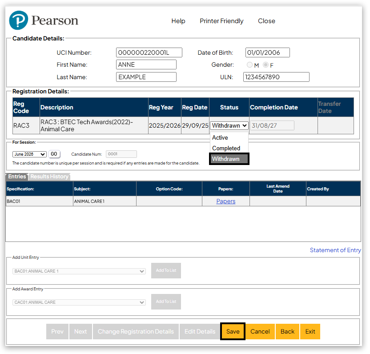Click into the First Name field
Image resolution: width=370 pixels, height=354 pixels.
[x=146, y=65]
